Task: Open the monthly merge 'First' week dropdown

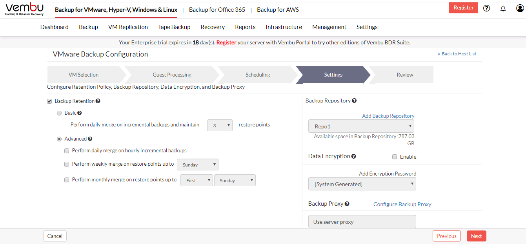Action: pyautogui.click(x=197, y=180)
